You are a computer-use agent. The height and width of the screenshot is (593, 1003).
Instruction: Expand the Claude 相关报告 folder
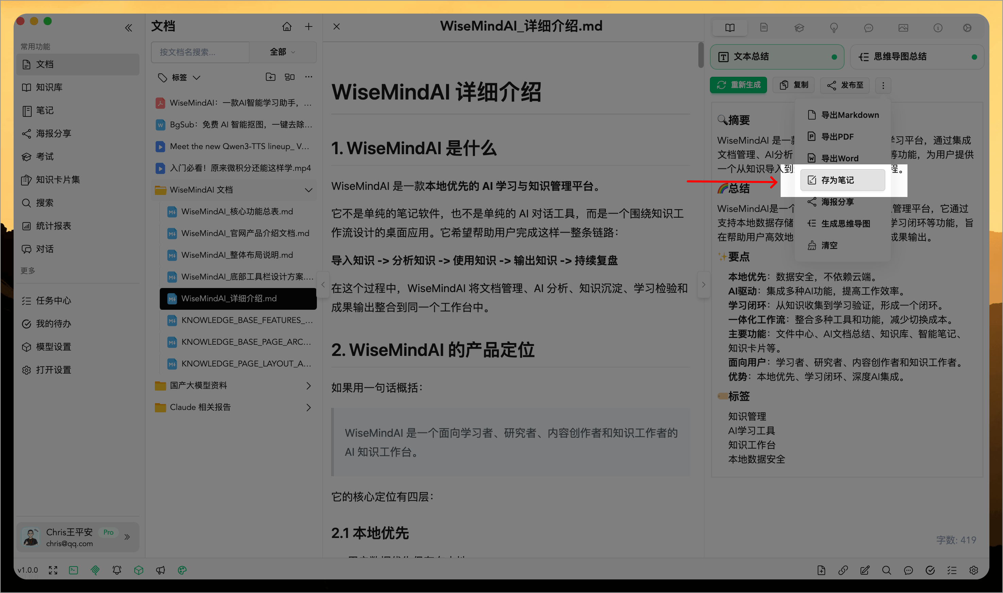308,407
